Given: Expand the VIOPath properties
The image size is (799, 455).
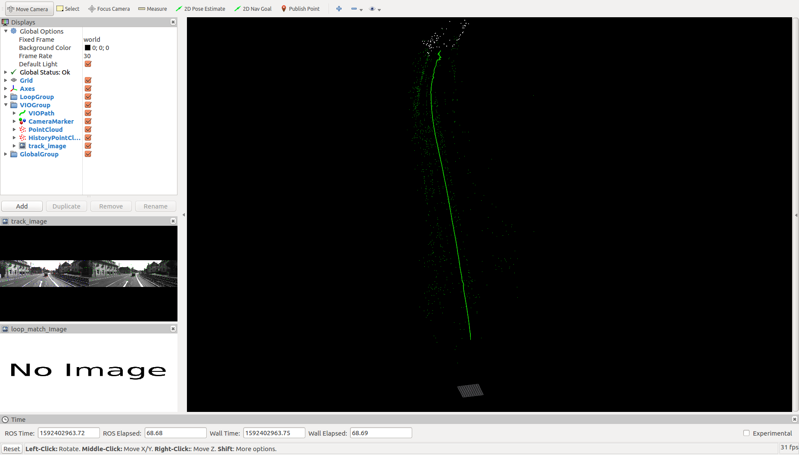Looking at the screenshot, I should (x=14, y=113).
